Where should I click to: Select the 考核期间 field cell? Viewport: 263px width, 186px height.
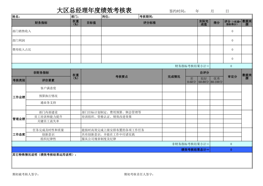(195, 17)
